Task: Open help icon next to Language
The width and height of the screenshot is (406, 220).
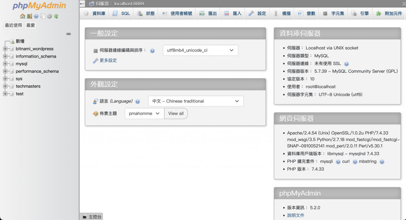Action: pyautogui.click(x=138, y=101)
